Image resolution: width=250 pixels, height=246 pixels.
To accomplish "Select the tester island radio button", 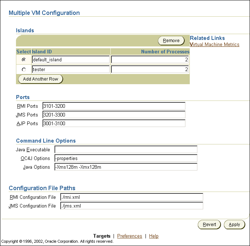I will point(24,70).
